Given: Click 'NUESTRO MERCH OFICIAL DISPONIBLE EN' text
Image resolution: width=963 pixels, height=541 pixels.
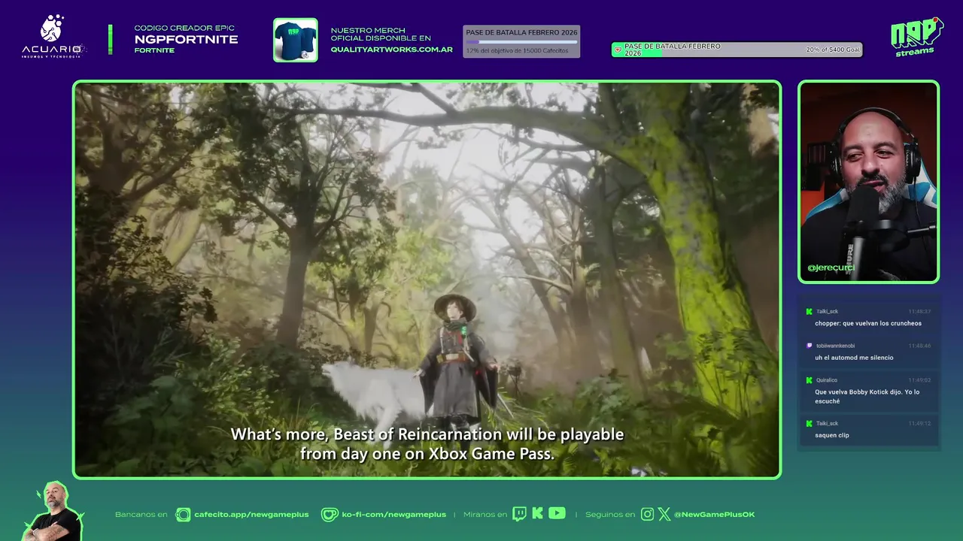Looking at the screenshot, I should 381,35.
